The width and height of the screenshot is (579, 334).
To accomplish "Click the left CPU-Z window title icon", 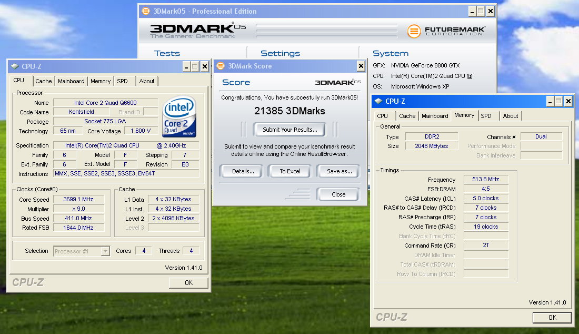I will (15, 66).
